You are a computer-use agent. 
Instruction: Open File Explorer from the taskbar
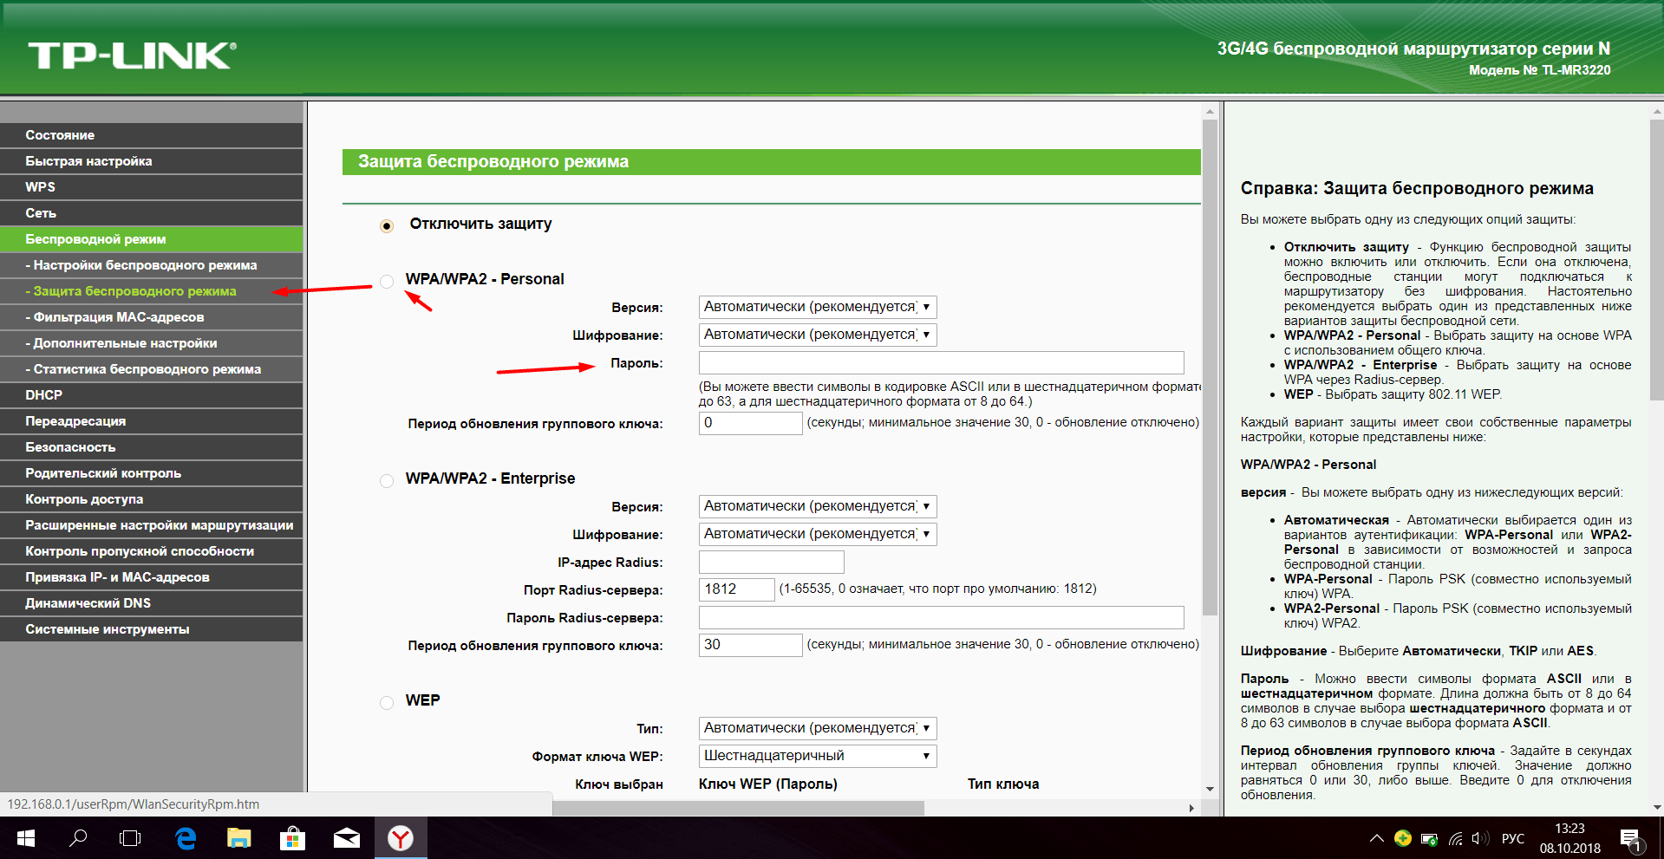(x=238, y=838)
